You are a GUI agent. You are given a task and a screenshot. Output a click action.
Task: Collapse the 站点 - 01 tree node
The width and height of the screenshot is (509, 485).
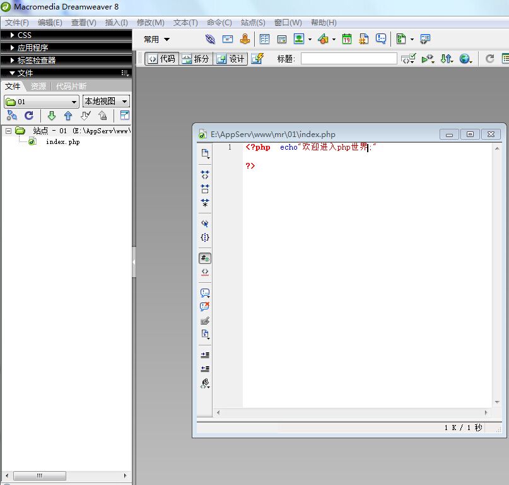(8, 131)
